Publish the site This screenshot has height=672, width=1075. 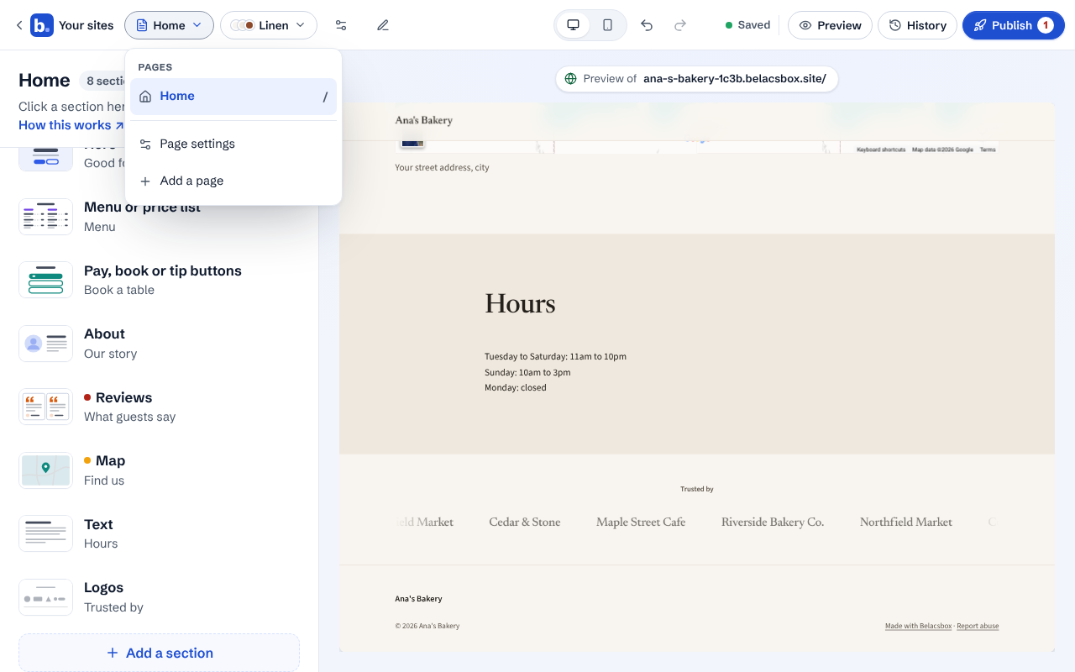(x=1013, y=25)
